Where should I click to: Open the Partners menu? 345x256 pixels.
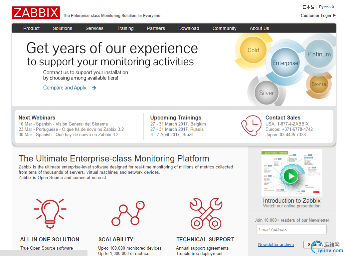click(x=156, y=28)
